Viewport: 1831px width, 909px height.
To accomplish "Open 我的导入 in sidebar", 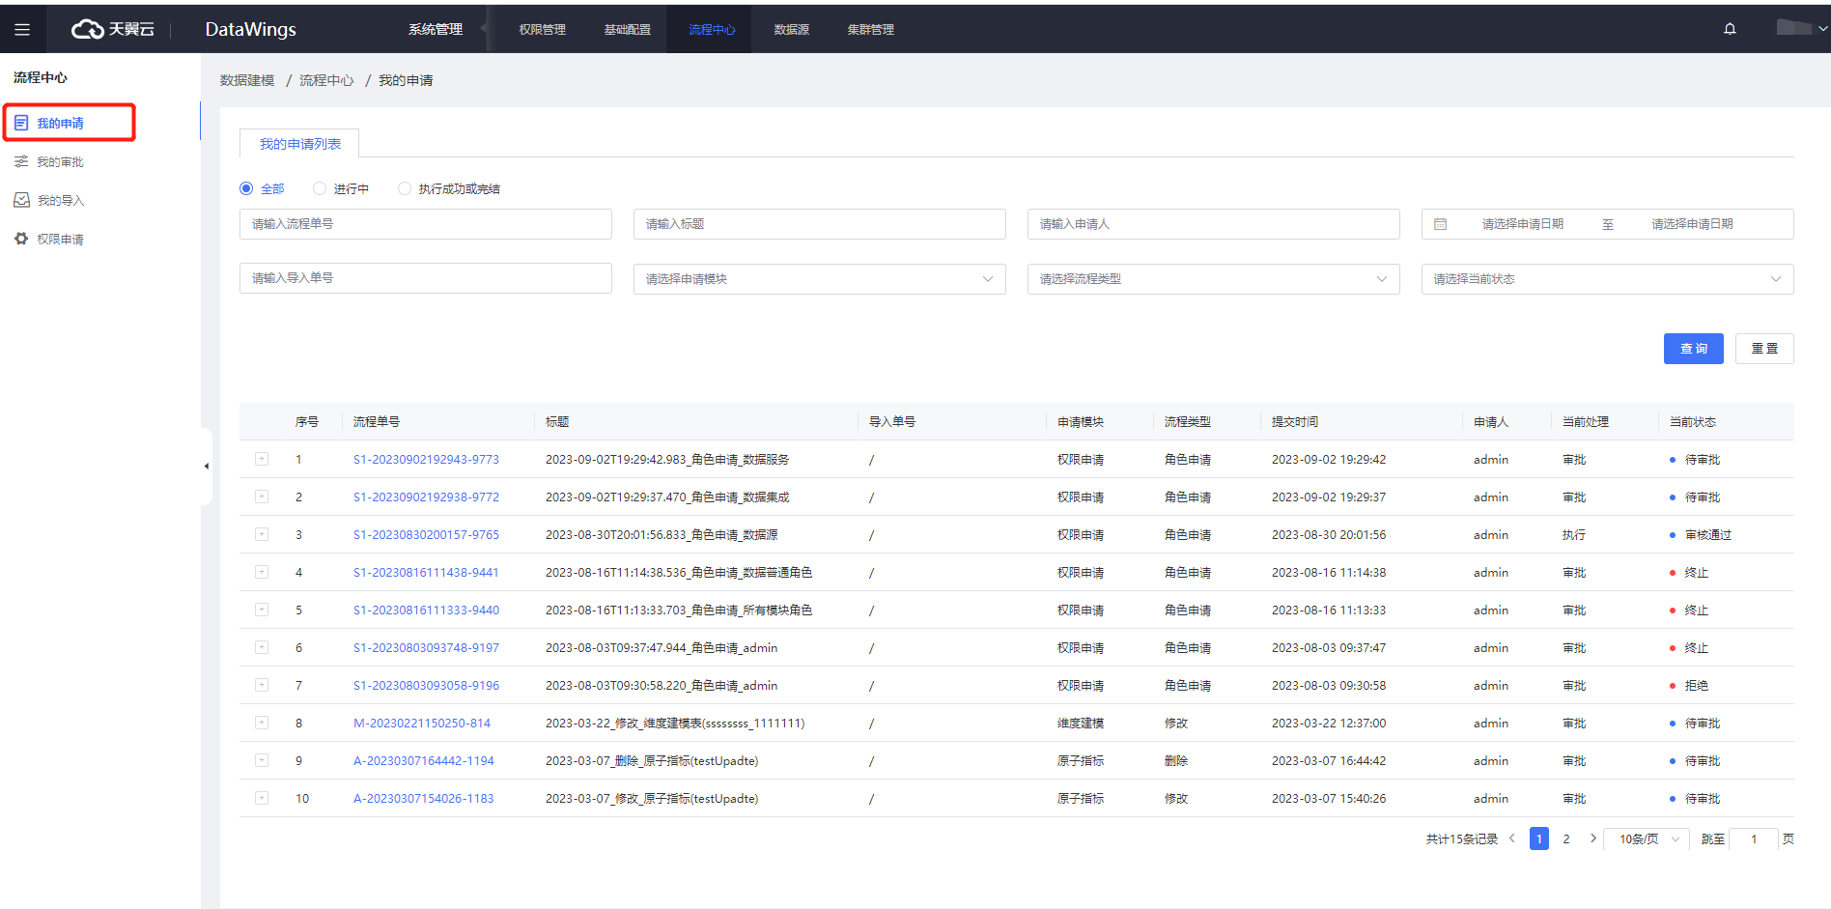I will 60,200.
